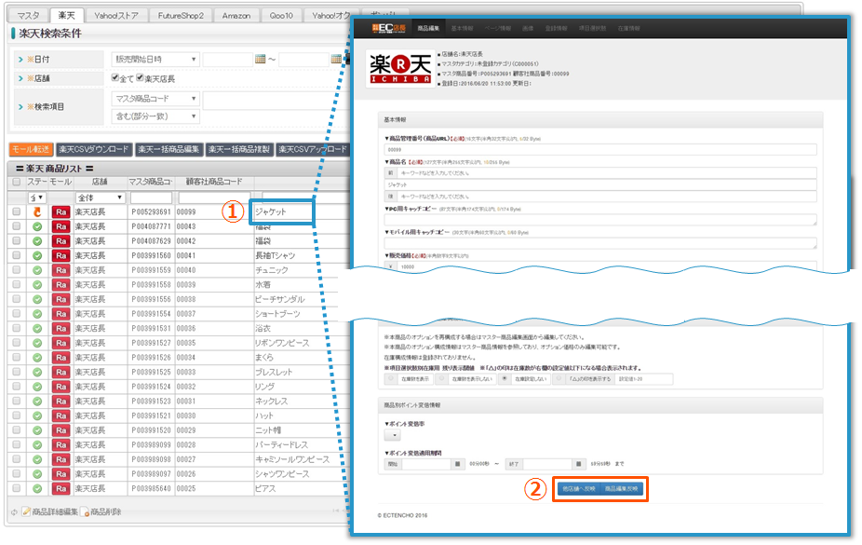Toggle the 楽天店長 store checkbox

tap(141, 77)
